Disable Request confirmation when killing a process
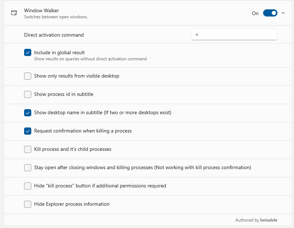Viewport: 294px width, 228px height. coord(28,131)
